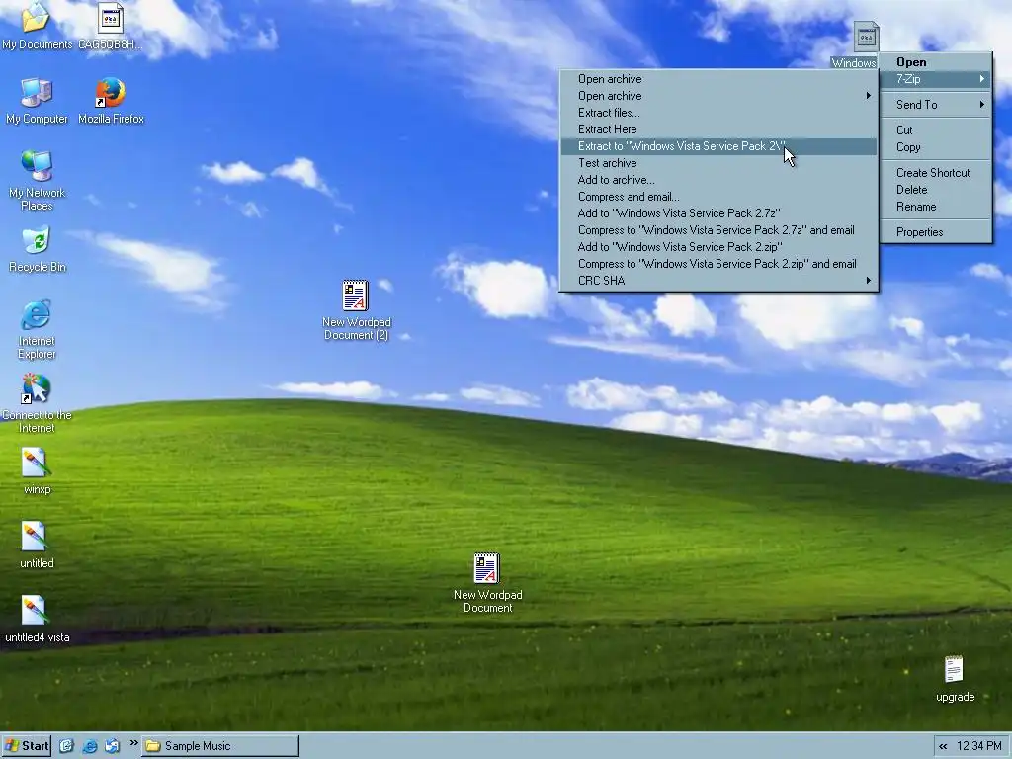The width and height of the screenshot is (1012, 759).
Task: Click the third Quick Launch icon (mail)
Action: 112,745
